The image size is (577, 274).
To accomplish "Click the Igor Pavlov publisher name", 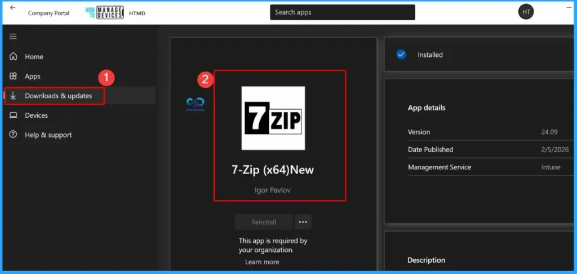I will pos(273,191).
